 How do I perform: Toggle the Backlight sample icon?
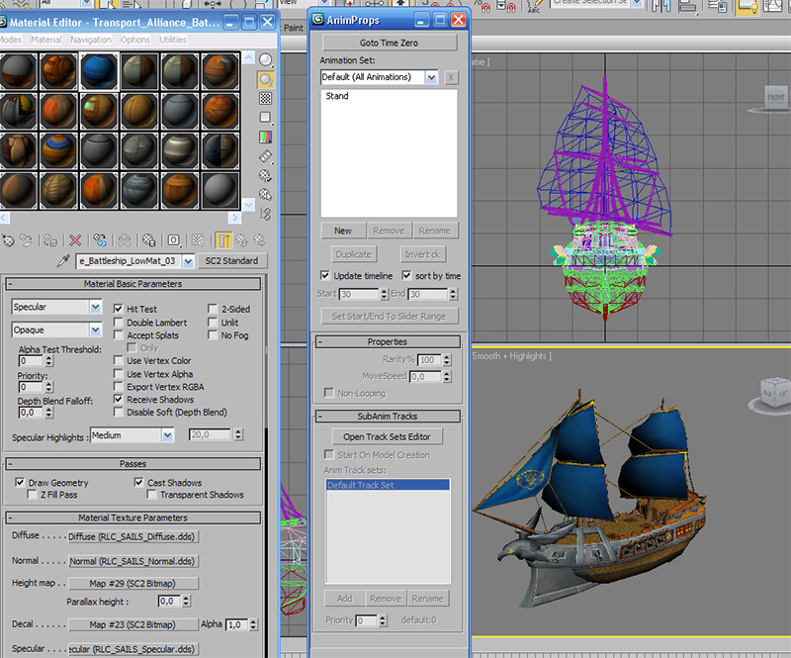(265, 79)
